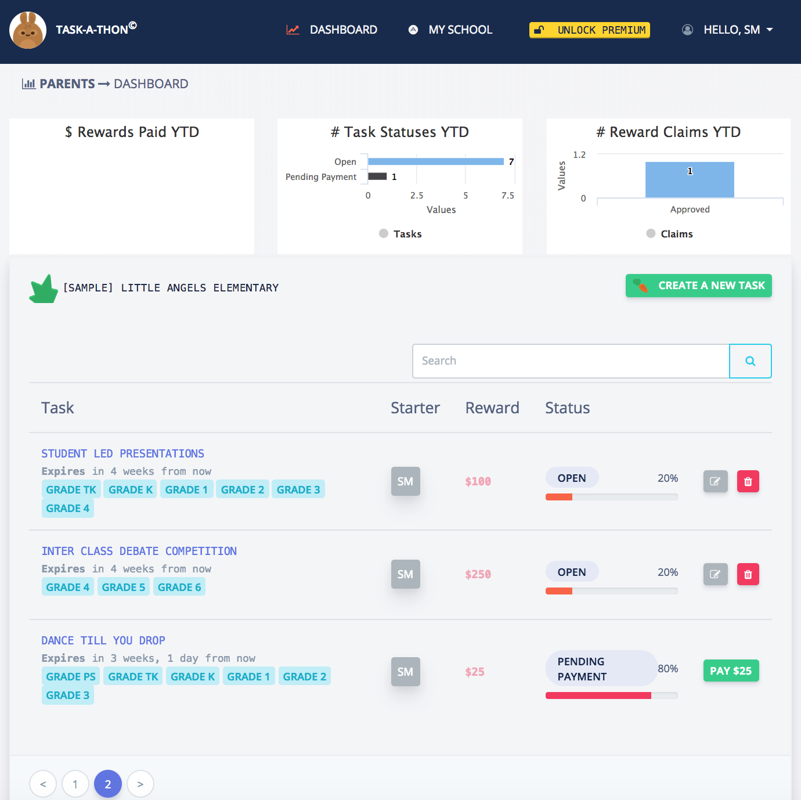
Task: Open the Dashboard nav item
Action: pos(332,30)
